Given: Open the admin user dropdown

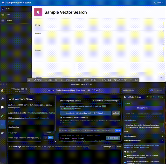Looking at the screenshot, I should coord(158,3).
